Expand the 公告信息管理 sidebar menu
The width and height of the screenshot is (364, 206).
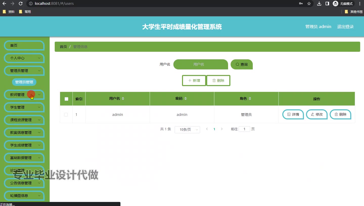click(24, 183)
